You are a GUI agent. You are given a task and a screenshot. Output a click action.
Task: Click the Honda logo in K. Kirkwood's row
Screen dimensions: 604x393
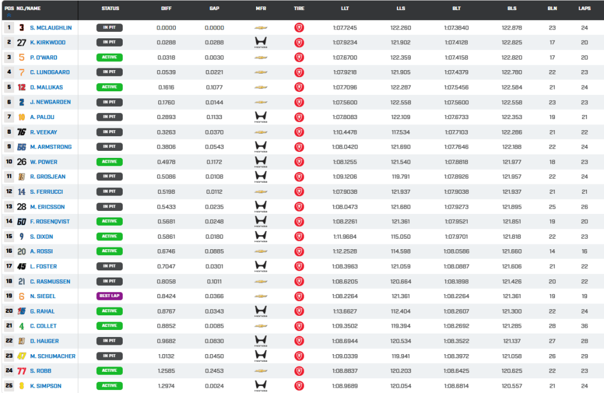point(261,42)
